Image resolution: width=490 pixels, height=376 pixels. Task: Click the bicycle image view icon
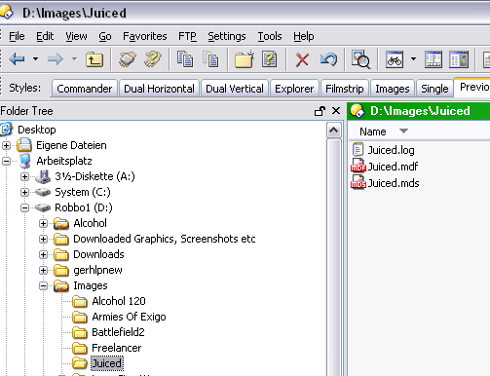[395, 59]
